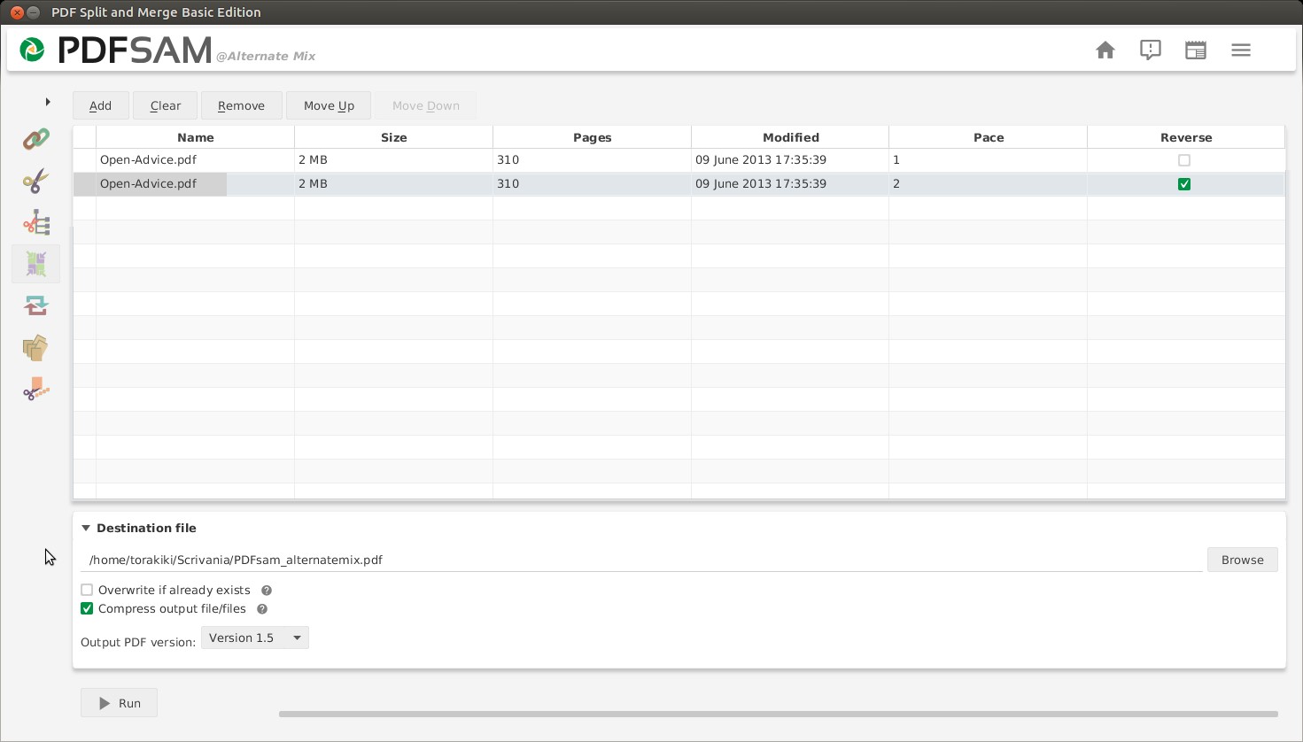Open the hamburger menu

coord(1241,50)
